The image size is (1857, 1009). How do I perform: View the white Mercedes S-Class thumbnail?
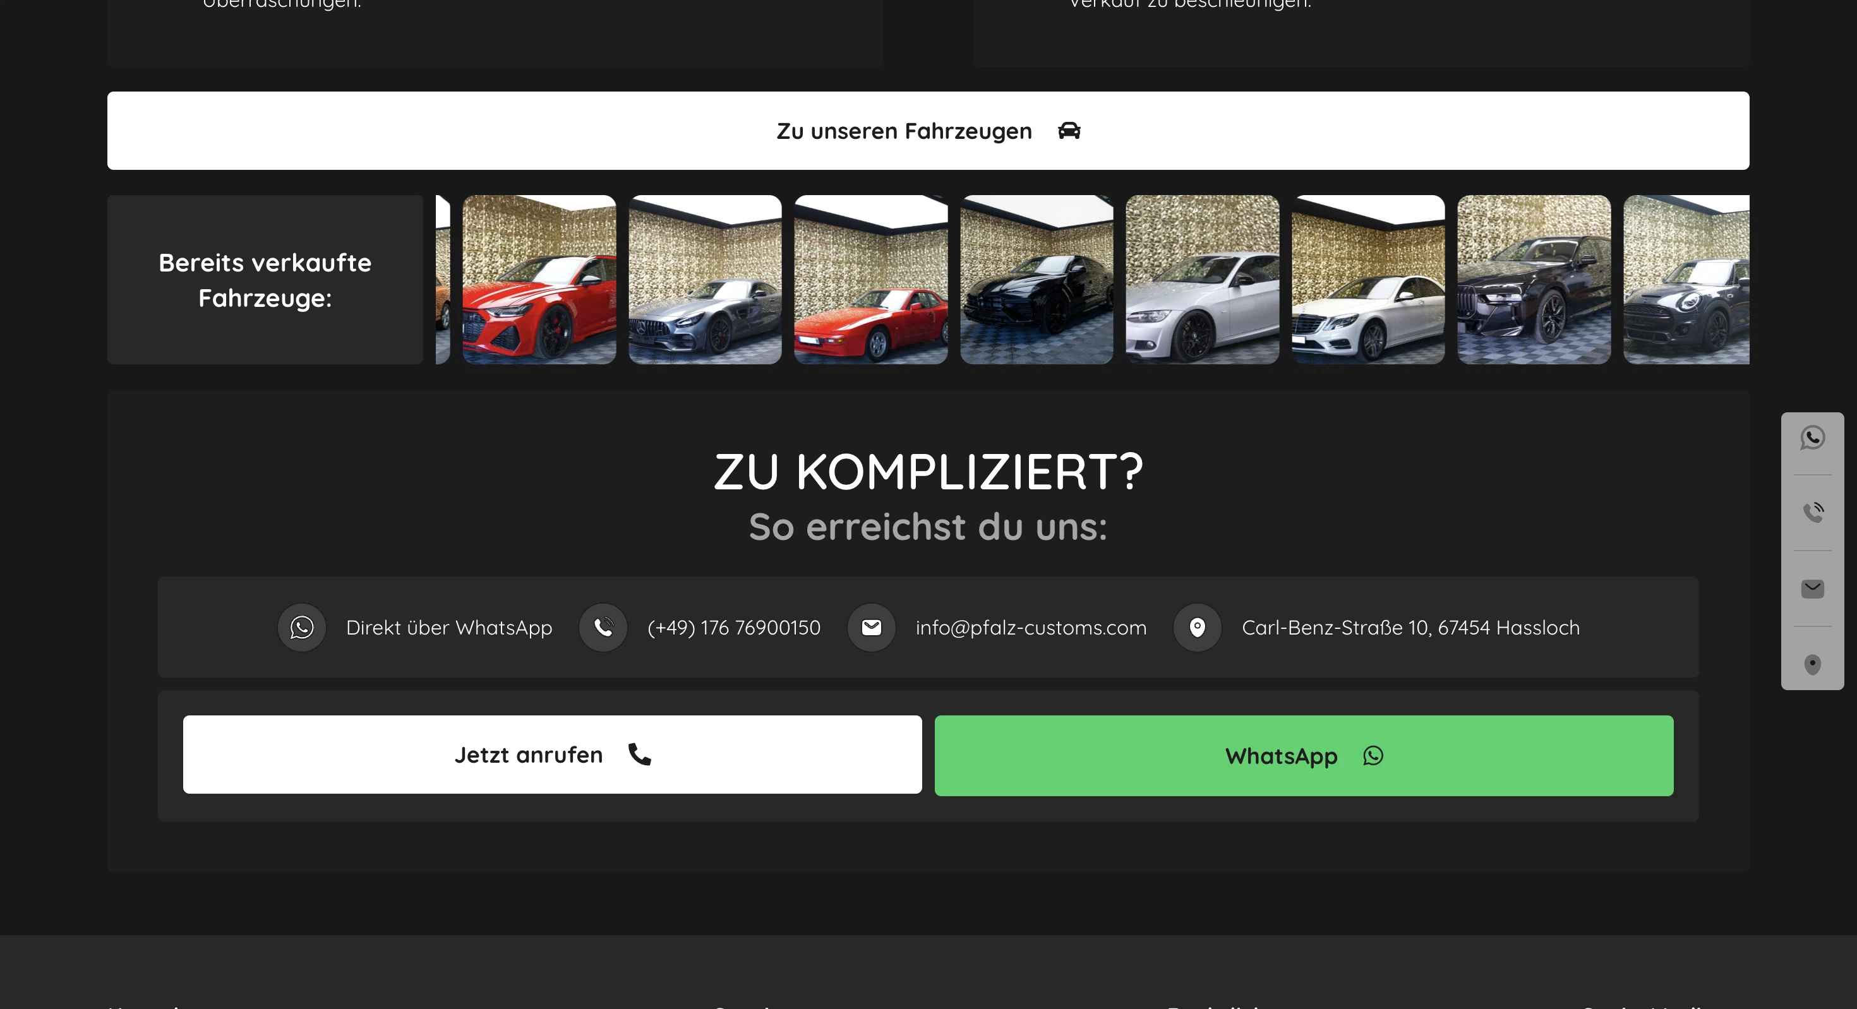click(1368, 280)
